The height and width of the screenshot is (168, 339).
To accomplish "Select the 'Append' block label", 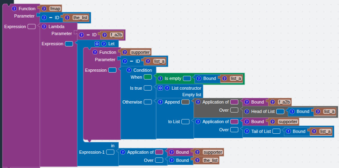I will 172,102.
